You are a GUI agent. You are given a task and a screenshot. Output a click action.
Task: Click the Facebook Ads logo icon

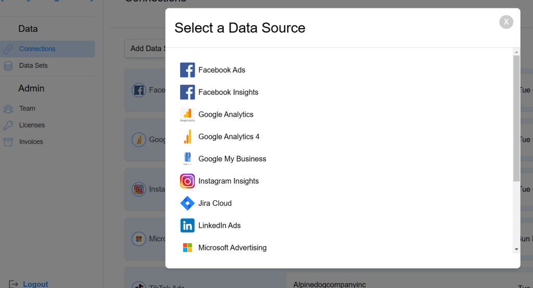[x=187, y=70]
